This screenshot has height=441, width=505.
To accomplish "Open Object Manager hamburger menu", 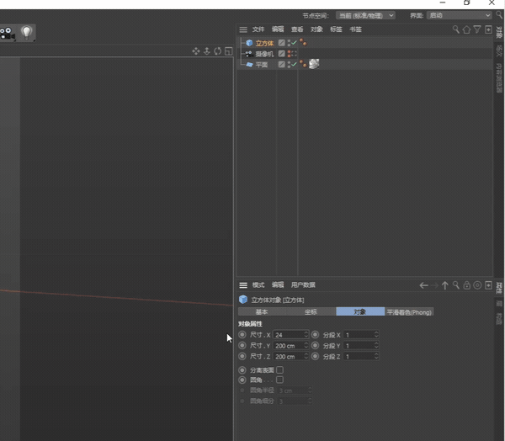I will point(243,29).
